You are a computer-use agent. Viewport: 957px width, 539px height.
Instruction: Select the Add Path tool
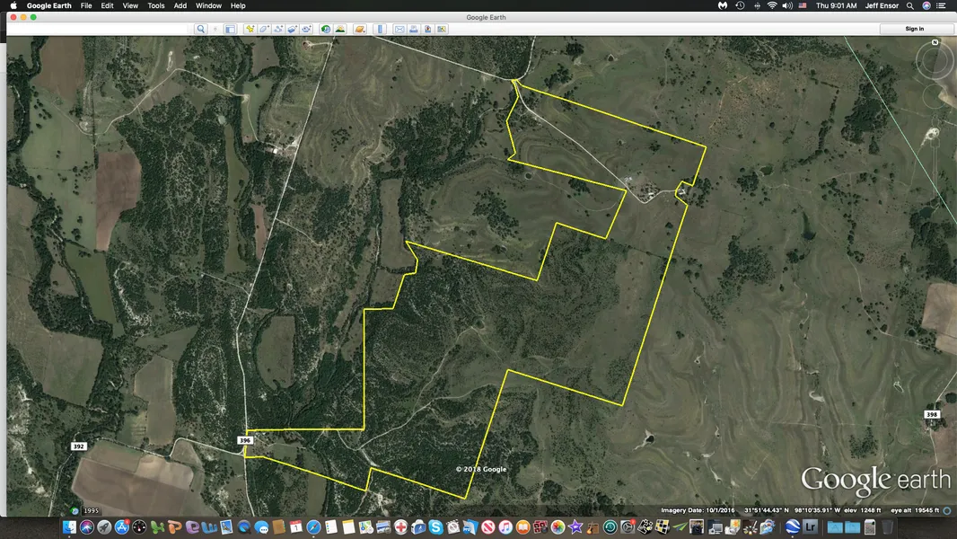pos(278,29)
